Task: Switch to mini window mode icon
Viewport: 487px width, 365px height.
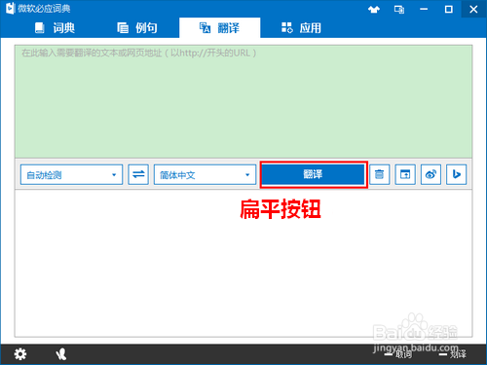Action: click(x=399, y=9)
